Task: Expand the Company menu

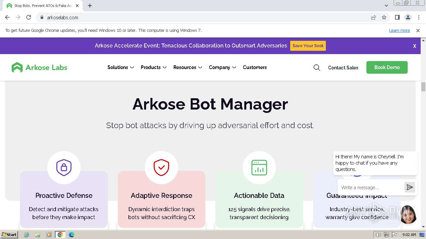Action: [222, 67]
